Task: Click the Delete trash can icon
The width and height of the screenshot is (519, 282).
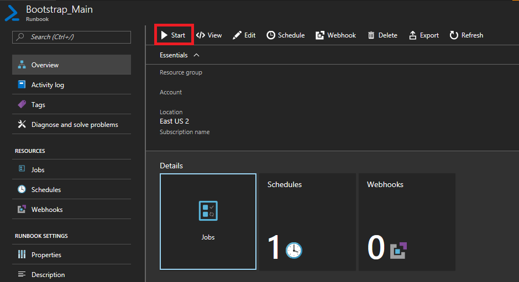Action: tap(371, 35)
